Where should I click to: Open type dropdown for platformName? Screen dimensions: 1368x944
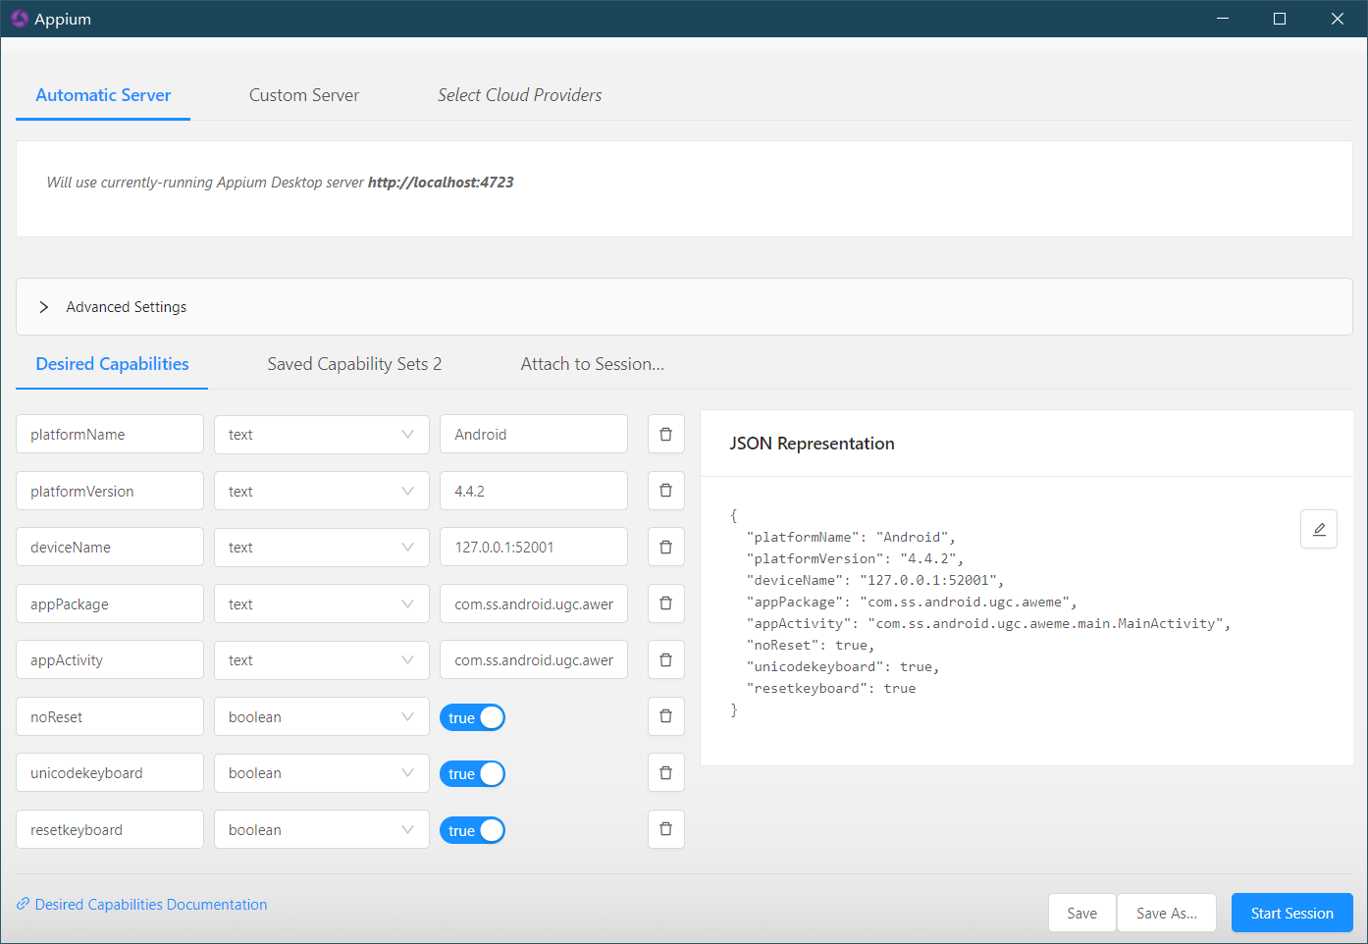tap(322, 435)
